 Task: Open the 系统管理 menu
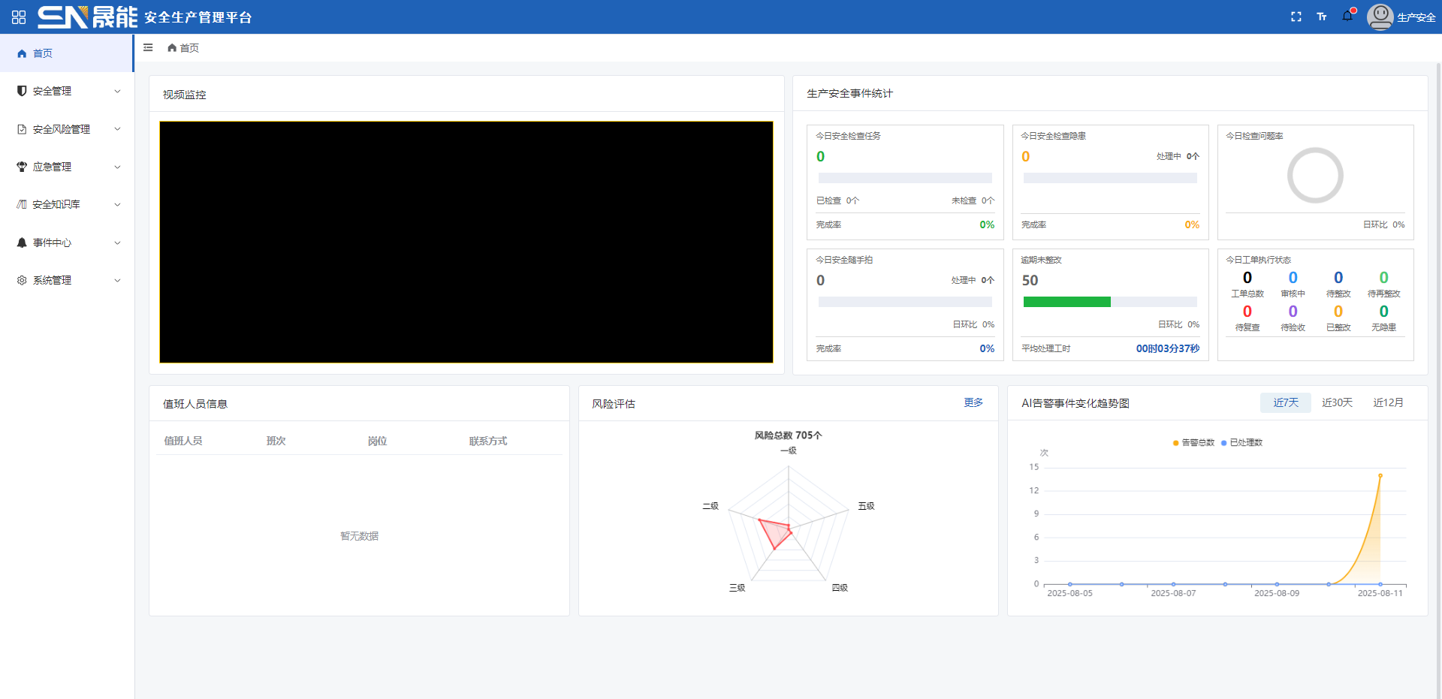(67, 280)
